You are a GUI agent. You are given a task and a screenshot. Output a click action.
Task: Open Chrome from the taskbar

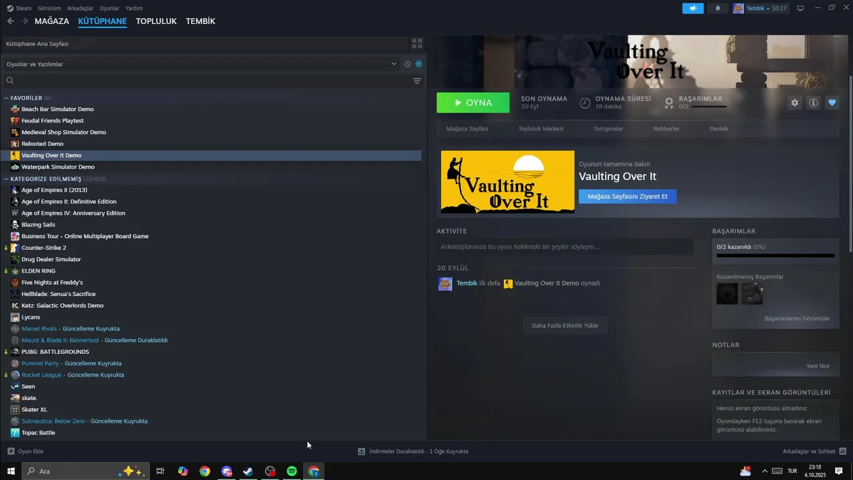coord(205,471)
